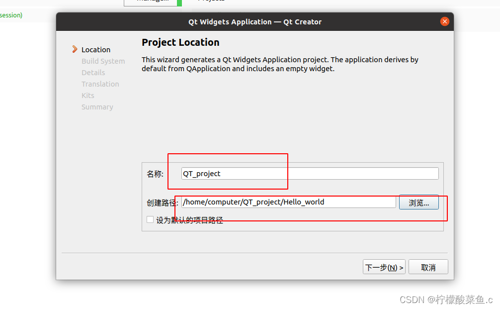The height and width of the screenshot is (309, 500).
Task: Click the creation path input field
Action: pyautogui.click(x=289, y=202)
